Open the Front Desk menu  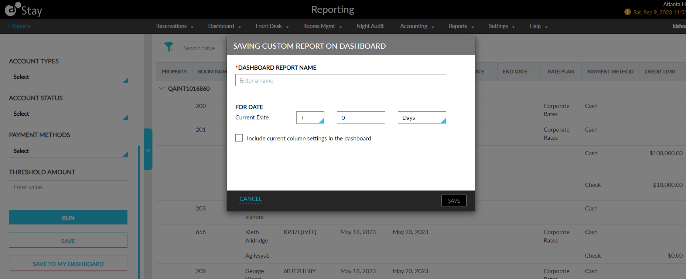click(x=272, y=26)
